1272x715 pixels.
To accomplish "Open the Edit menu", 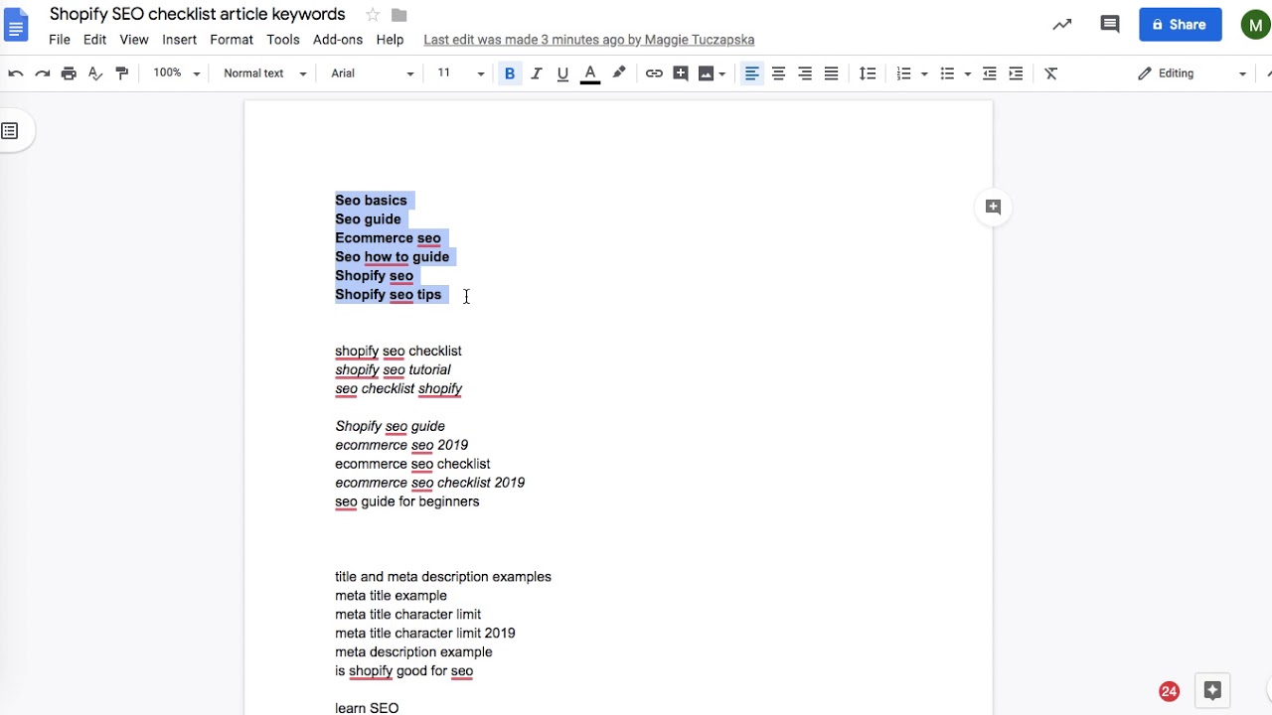I will (x=94, y=40).
